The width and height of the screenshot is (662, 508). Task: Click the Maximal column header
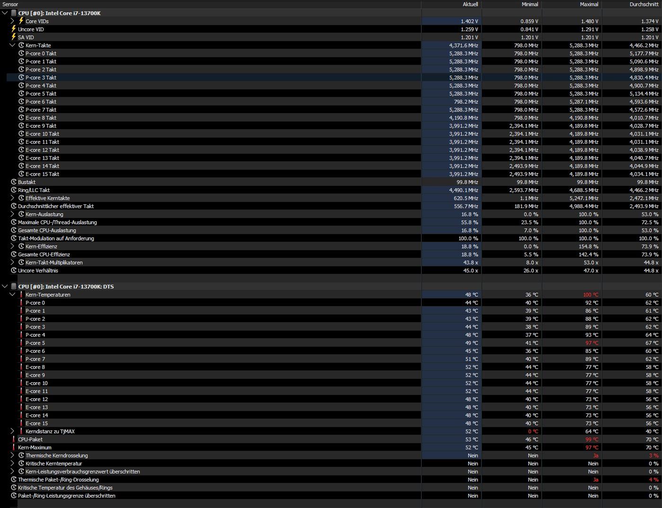pos(572,4)
